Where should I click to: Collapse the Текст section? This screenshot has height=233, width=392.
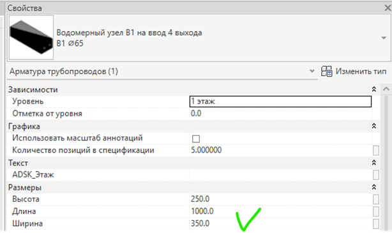(374, 163)
